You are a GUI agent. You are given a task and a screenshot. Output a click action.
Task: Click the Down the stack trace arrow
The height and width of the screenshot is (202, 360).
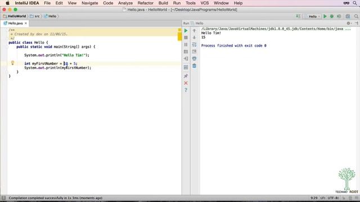point(194,38)
